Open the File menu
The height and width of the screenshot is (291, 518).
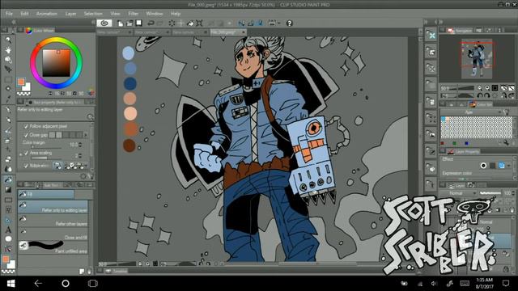click(x=9, y=14)
